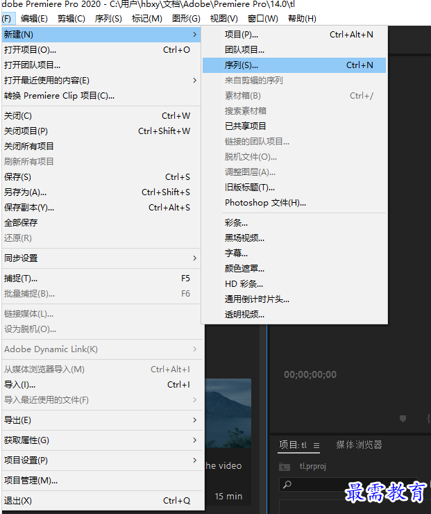Open the 编辑(E) menu
This screenshot has width=431, height=514.
[34, 19]
